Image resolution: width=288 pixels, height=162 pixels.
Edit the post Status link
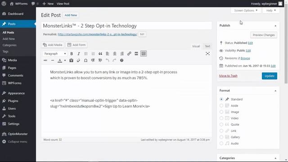(250, 43)
